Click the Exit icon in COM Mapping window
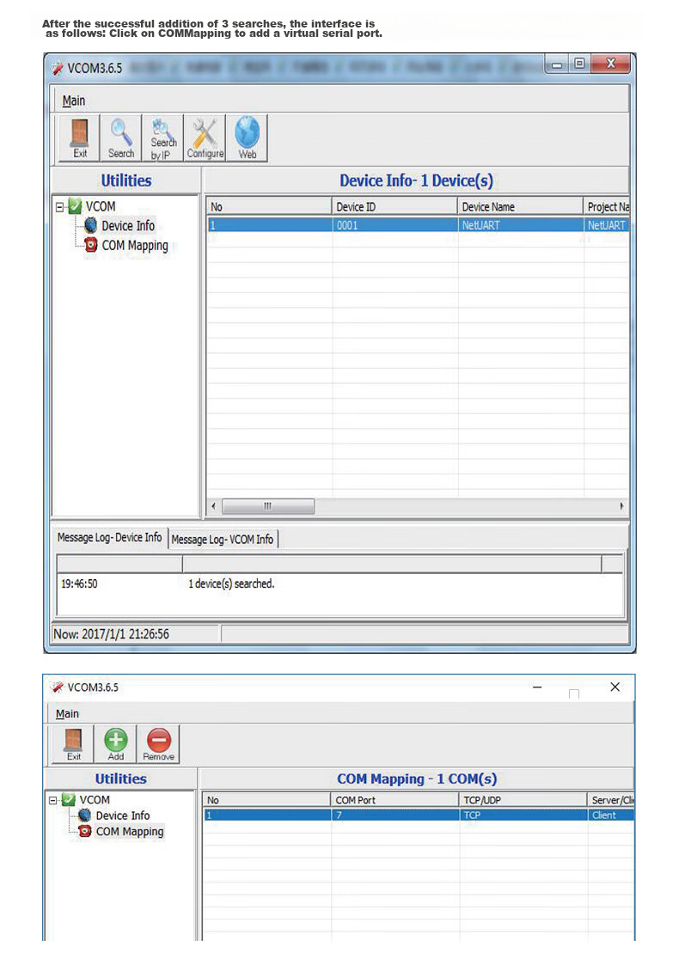The image size is (679, 965). click(73, 744)
